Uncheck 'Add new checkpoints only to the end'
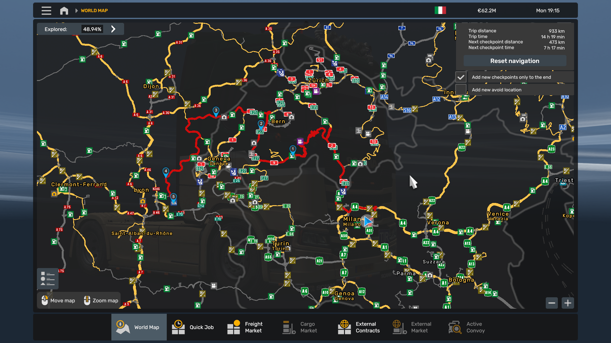Screen dimensions: 611x343 (x=460, y=77)
